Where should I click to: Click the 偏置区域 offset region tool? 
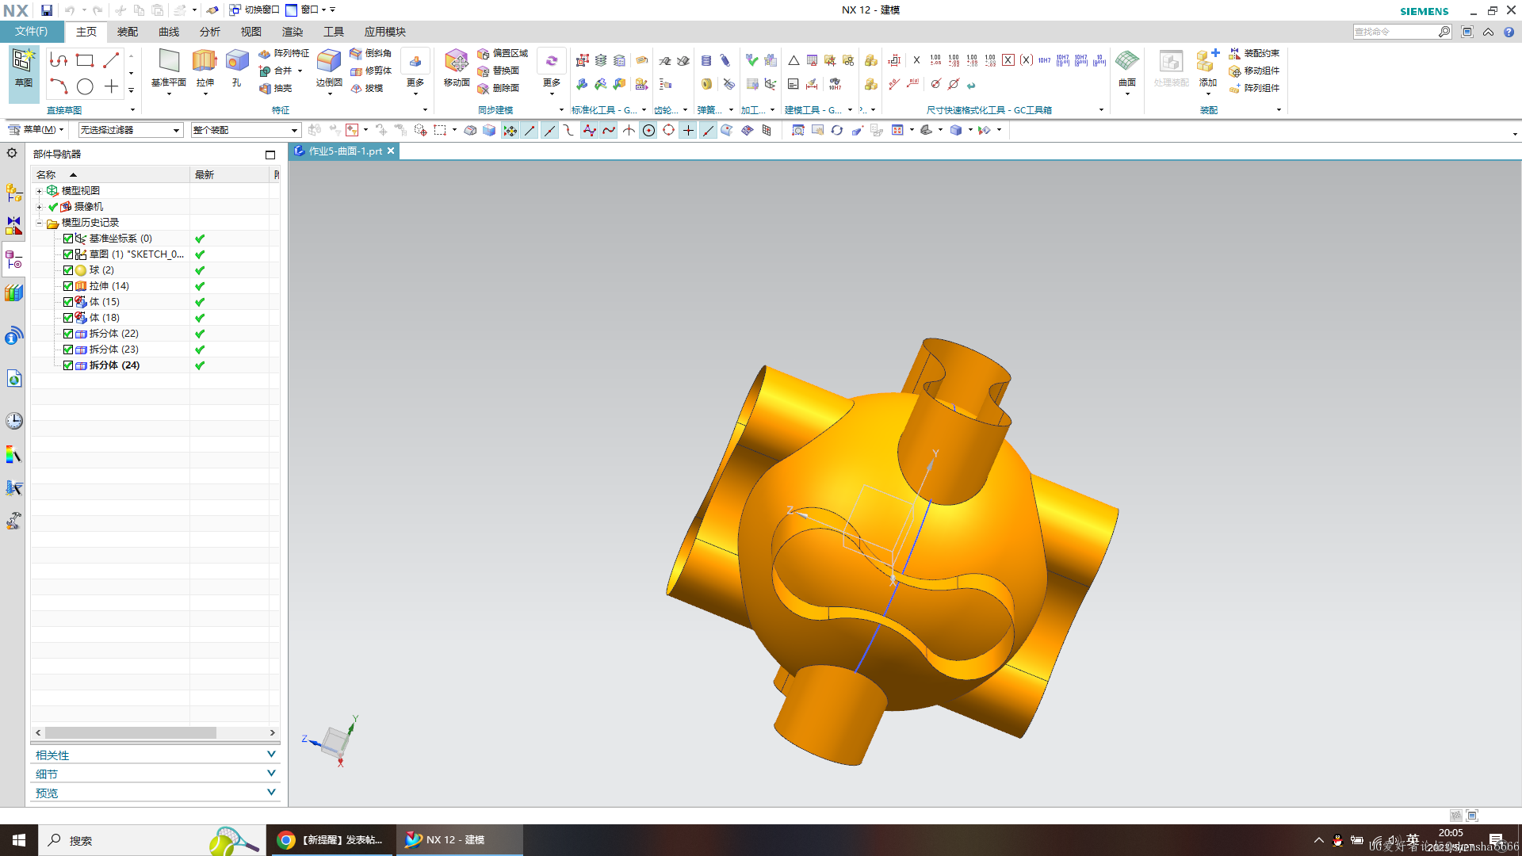[503, 53]
